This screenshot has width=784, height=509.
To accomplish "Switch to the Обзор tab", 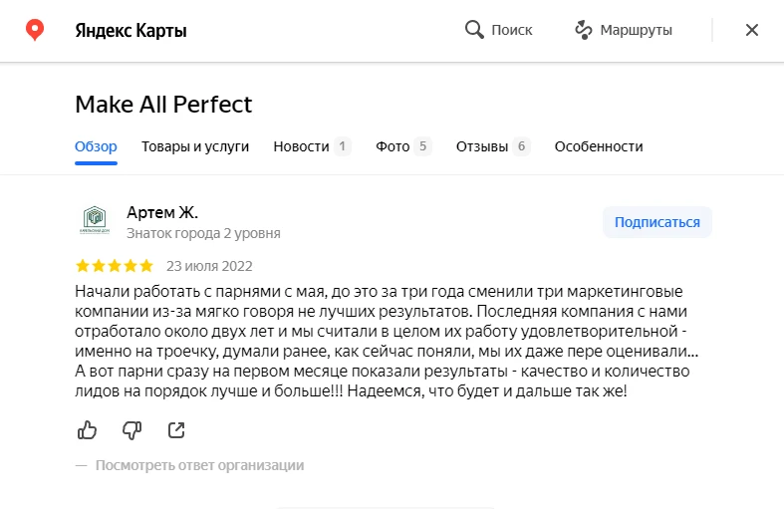I will [96, 146].
